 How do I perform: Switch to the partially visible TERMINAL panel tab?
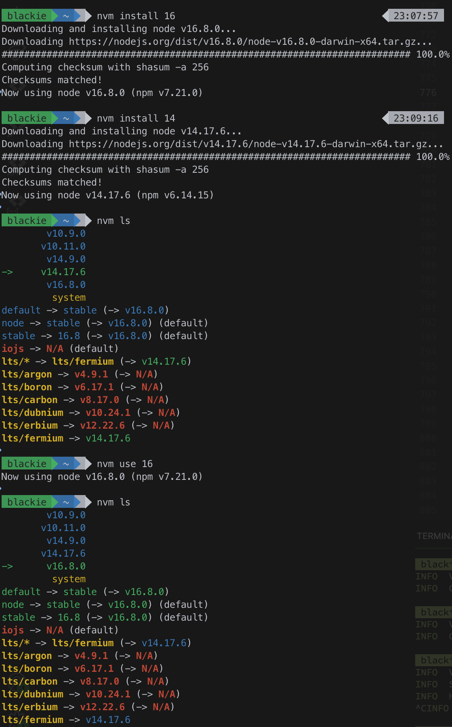(x=434, y=536)
